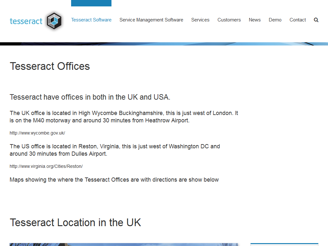Click the UK location photo
328x246 pixels.
(124, 244)
